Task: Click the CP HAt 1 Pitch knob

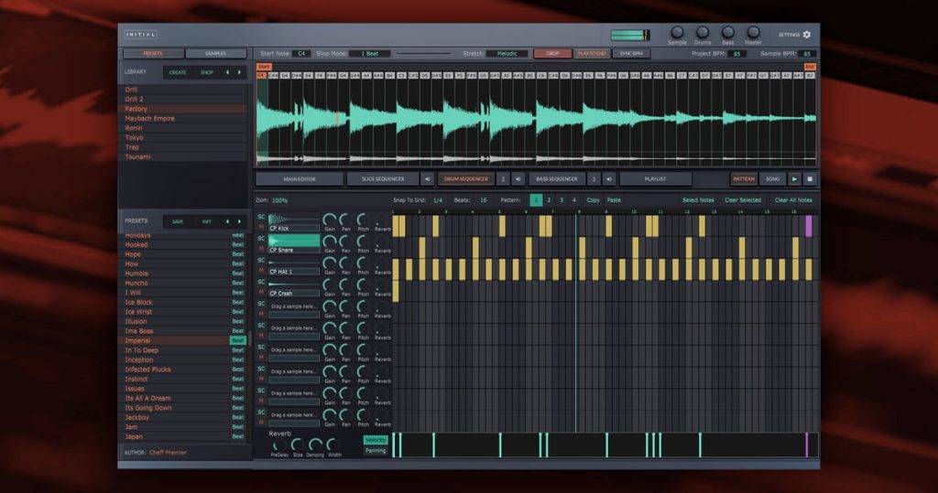Action: [363, 263]
